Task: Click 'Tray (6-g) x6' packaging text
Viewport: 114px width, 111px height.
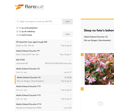Action: pos(66,45)
